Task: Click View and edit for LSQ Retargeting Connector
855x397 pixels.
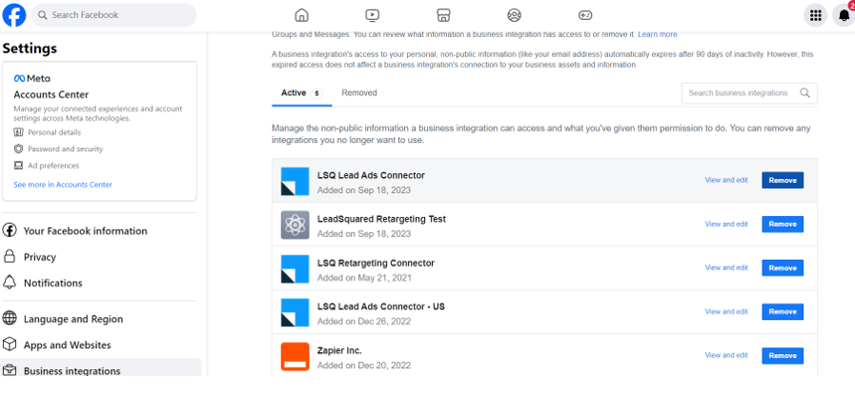Action: pyautogui.click(x=726, y=268)
